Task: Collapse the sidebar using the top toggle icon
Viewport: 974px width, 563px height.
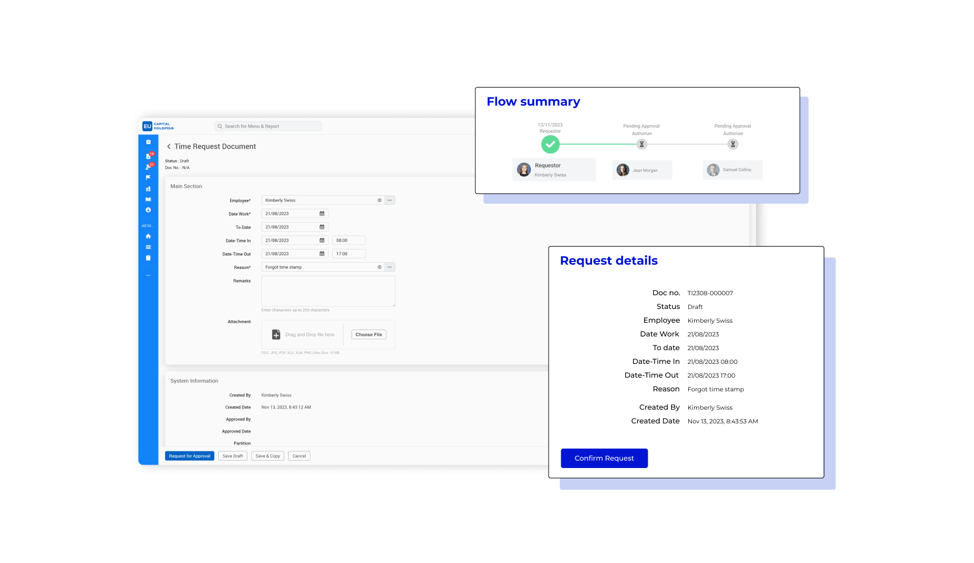Action: (x=148, y=142)
